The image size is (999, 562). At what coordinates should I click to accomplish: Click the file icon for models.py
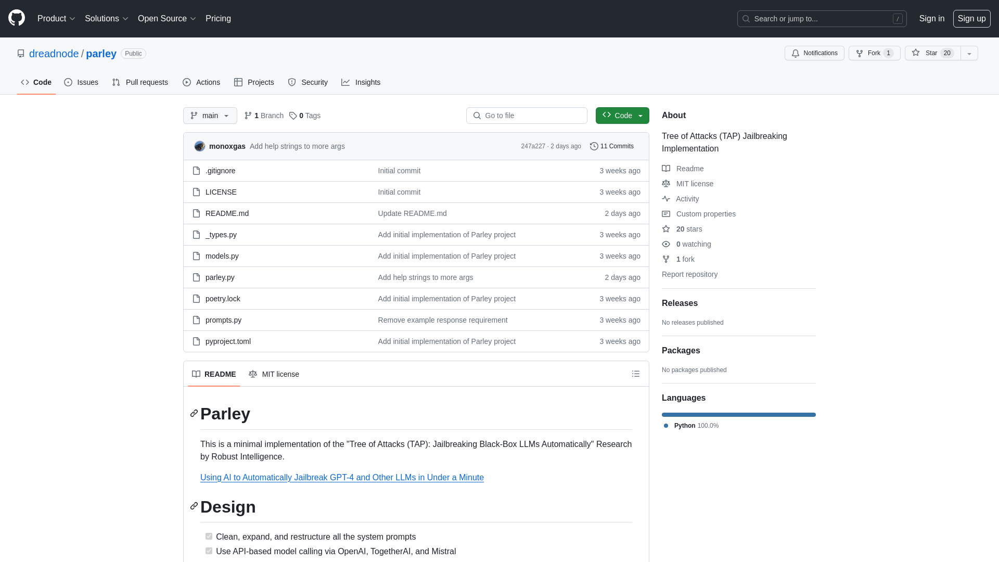(196, 256)
